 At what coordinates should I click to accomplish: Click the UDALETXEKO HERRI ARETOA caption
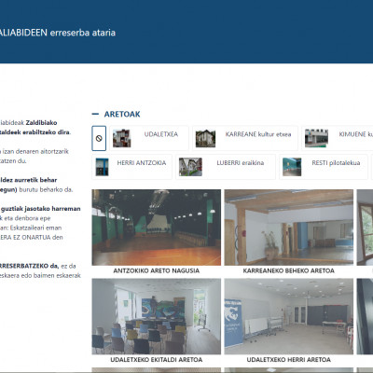(288, 360)
